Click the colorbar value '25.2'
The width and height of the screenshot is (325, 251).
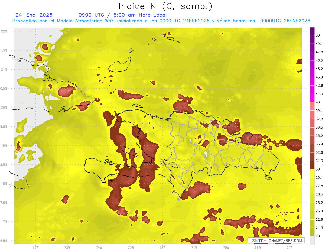click(319, 203)
